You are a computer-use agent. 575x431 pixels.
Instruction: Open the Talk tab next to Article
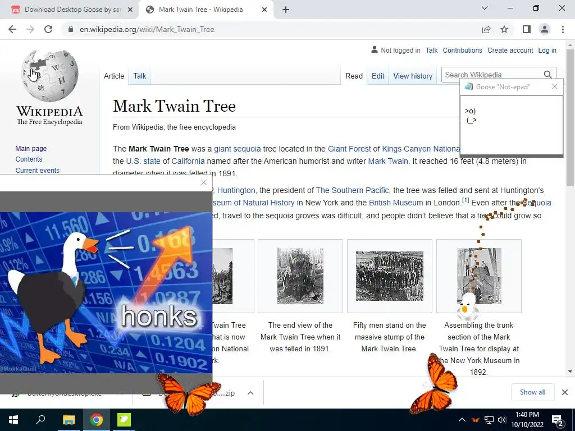tap(140, 76)
